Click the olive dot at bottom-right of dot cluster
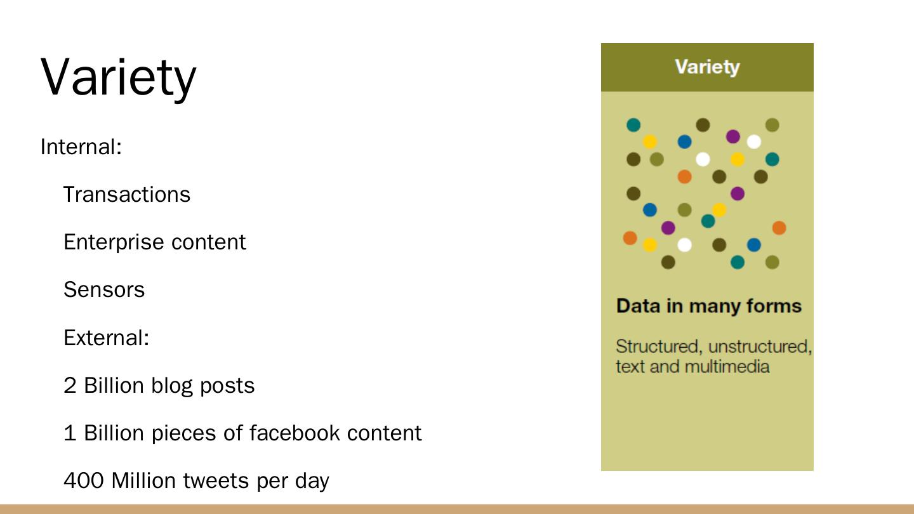914x514 pixels. click(x=772, y=262)
